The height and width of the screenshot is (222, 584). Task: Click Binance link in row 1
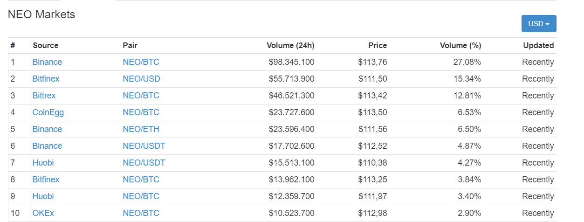[x=47, y=62]
